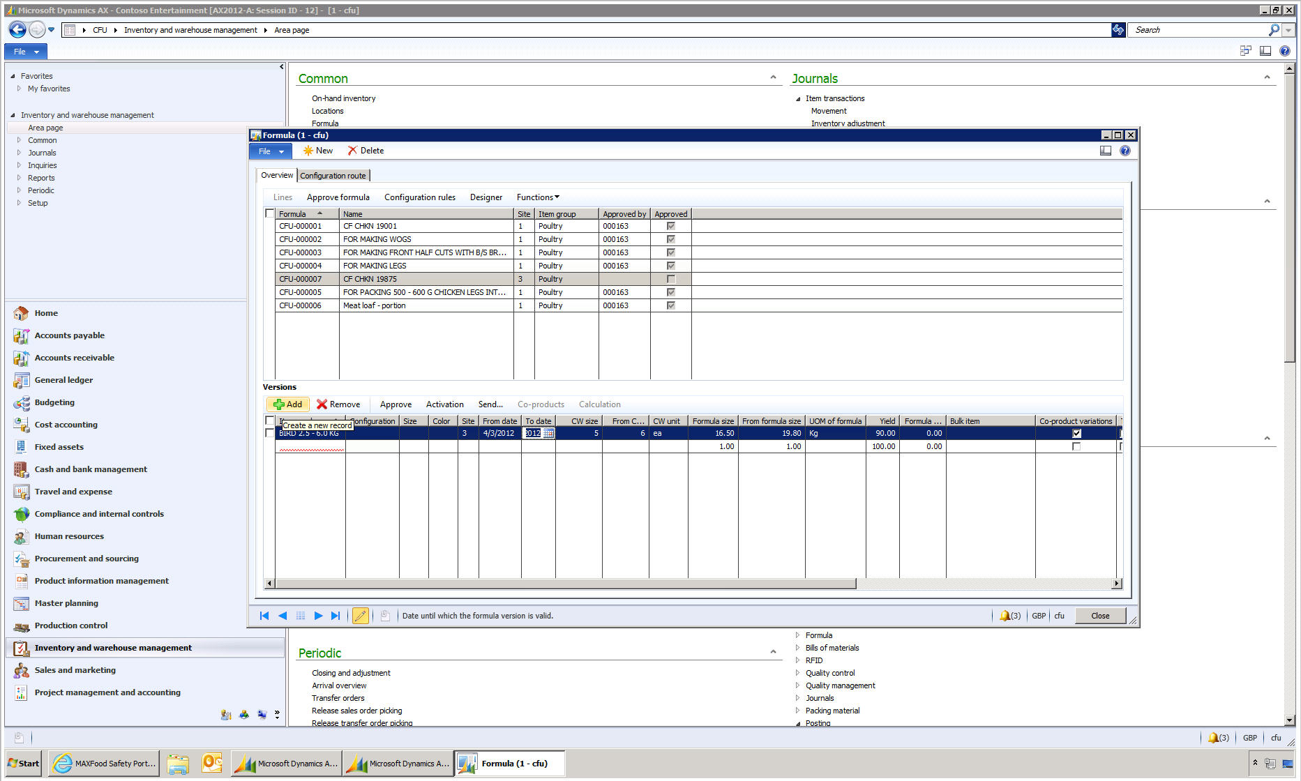Switch to Configuration route tab

tap(333, 176)
